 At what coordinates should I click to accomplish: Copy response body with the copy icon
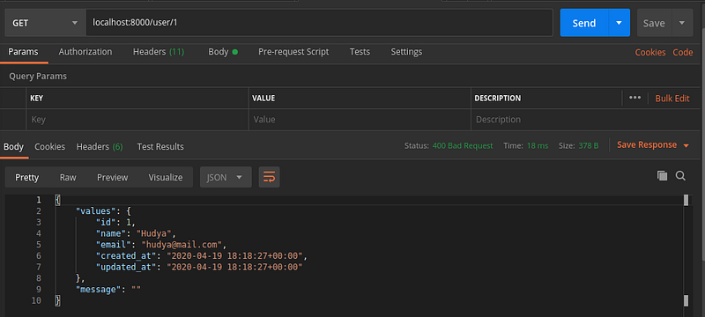pos(662,175)
